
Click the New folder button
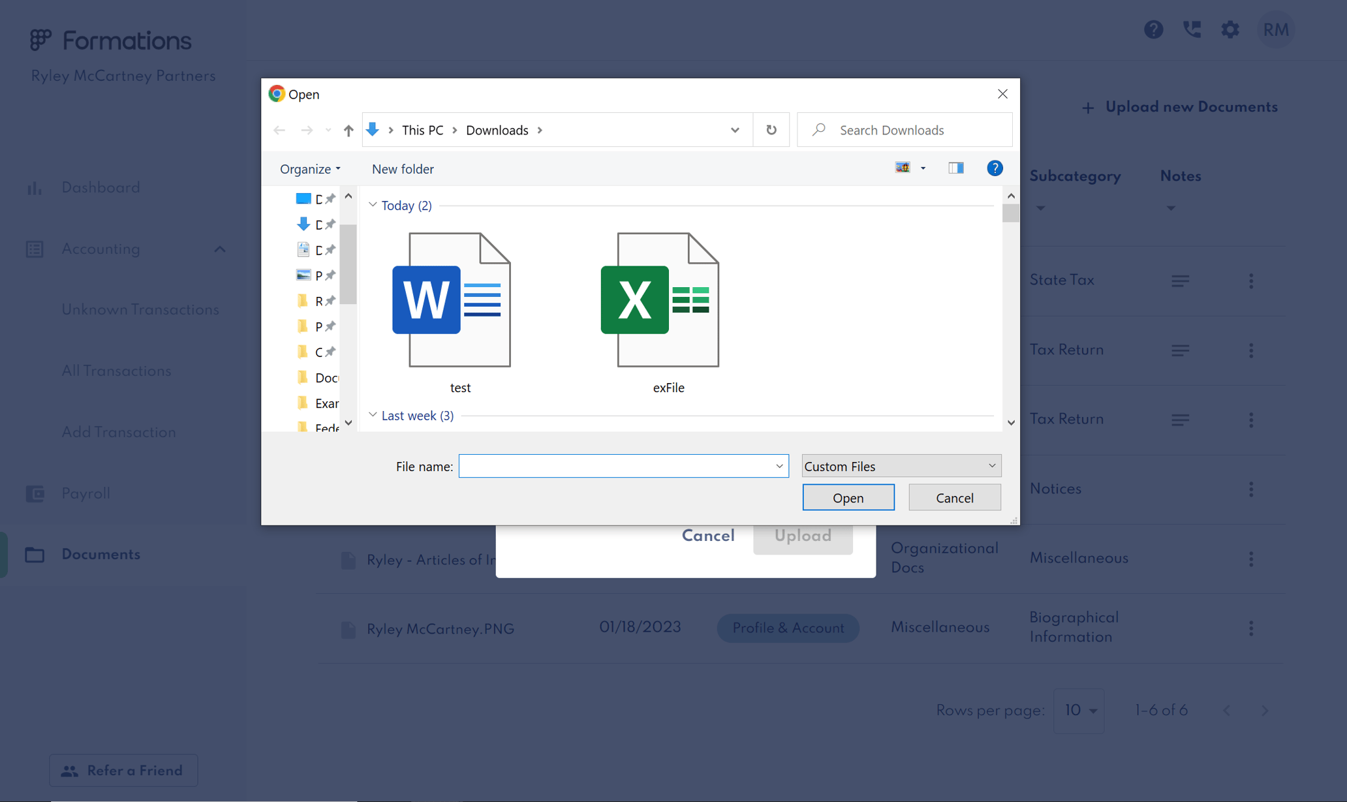click(x=402, y=168)
